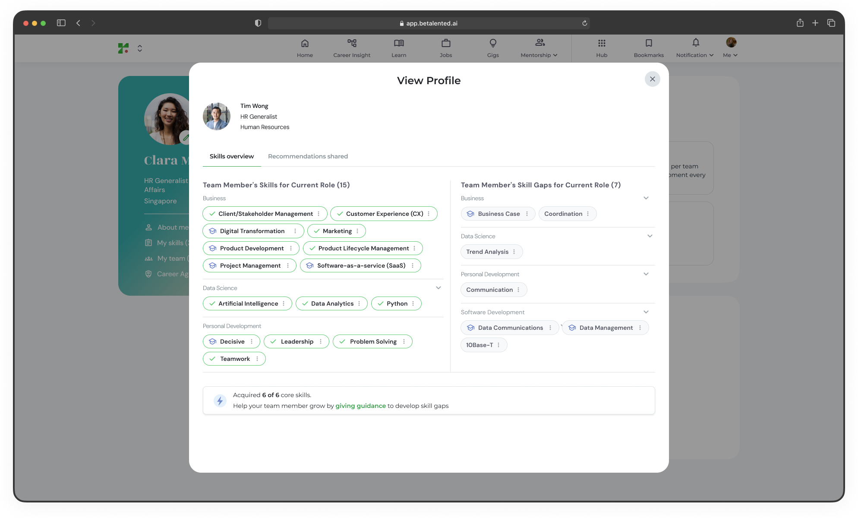Viewport: 858px width, 518px height.
Task: Click the Bookmarks icon in navbar
Action: click(x=649, y=43)
